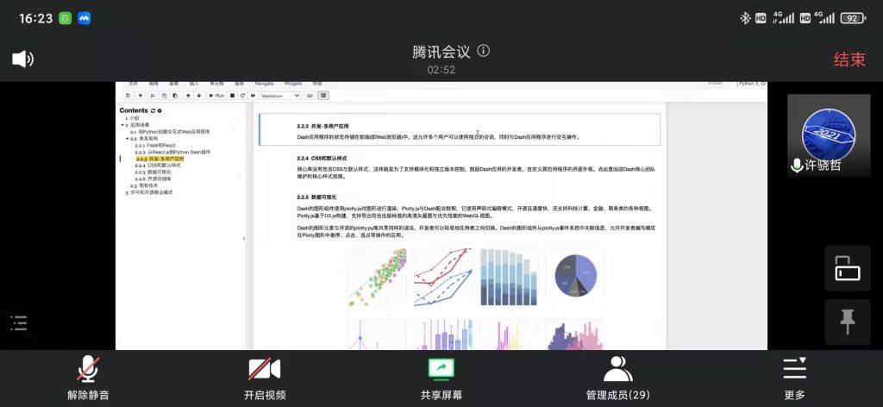This screenshot has height=407, width=883.
Task: Click the add cell plus icon
Action: coord(140,96)
